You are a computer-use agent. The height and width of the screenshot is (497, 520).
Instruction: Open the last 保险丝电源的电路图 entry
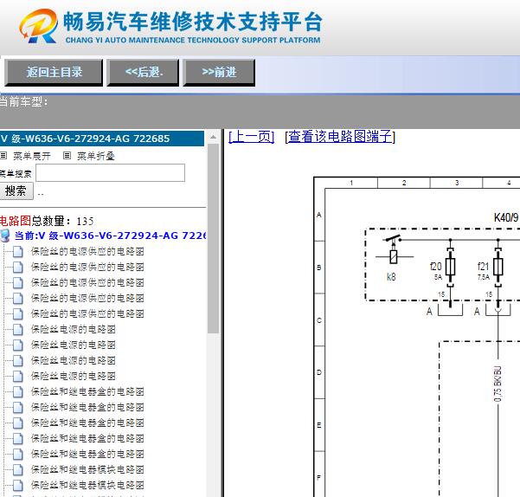[x=74, y=377]
